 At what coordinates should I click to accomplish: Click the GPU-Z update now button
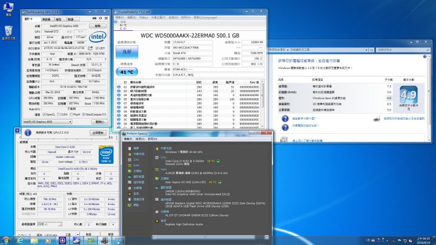point(97,133)
